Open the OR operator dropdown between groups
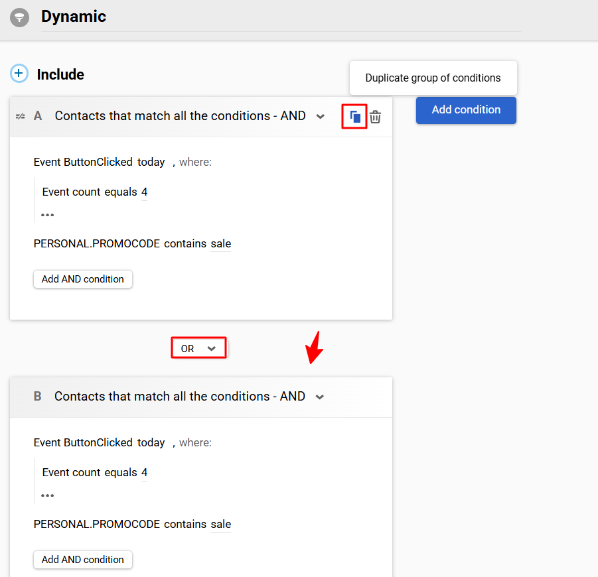Image resolution: width=598 pixels, height=577 pixels. pyautogui.click(x=198, y=348)
